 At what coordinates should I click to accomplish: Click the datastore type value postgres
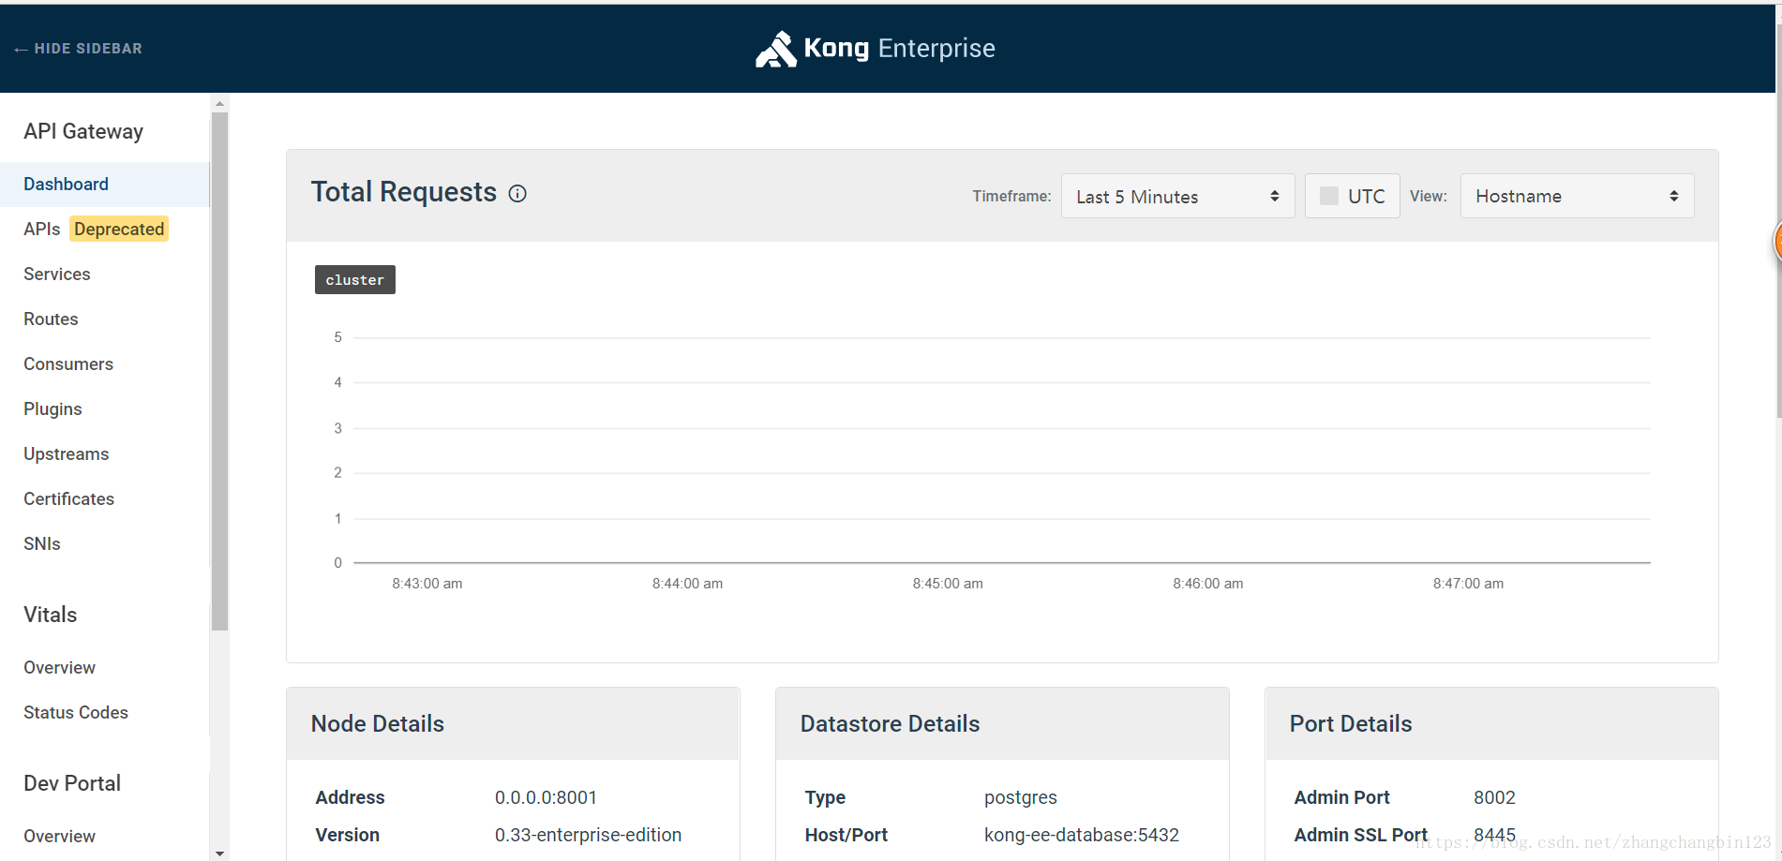[1021, 798]
